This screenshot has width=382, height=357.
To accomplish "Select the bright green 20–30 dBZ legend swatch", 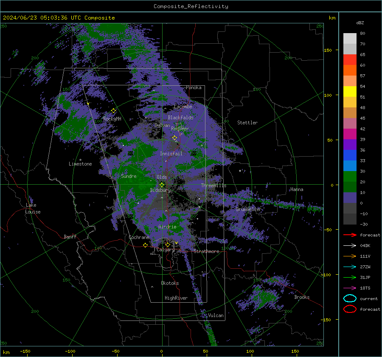I will (350, 177).
